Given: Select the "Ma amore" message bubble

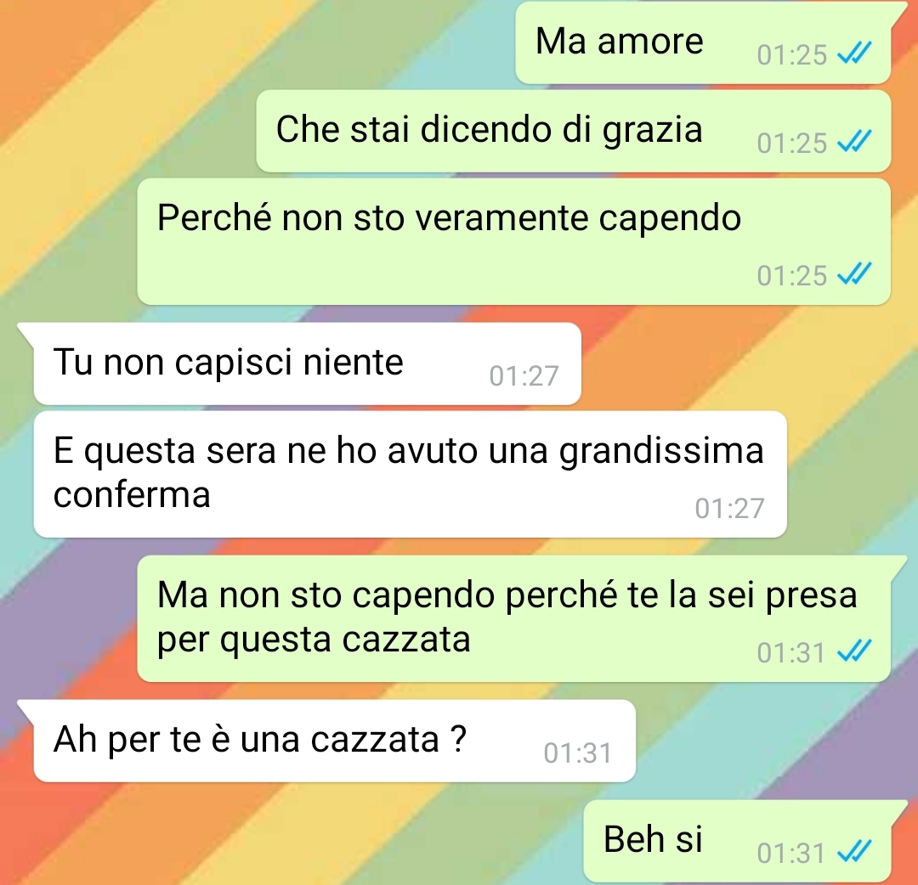Looking at the screenshot, I should click(703, 42).
